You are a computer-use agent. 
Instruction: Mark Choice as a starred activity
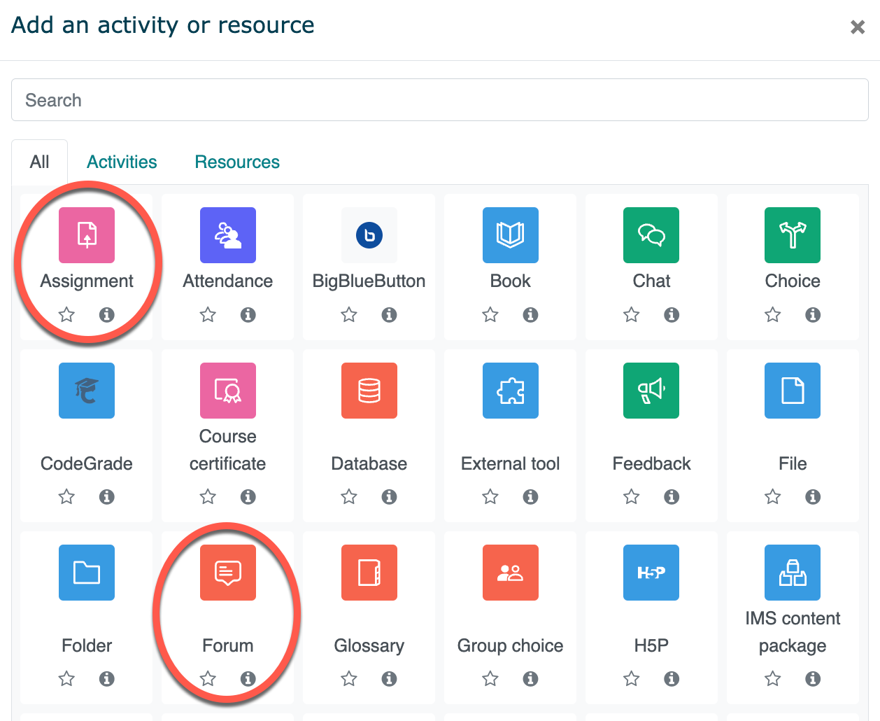pos(772,315)
